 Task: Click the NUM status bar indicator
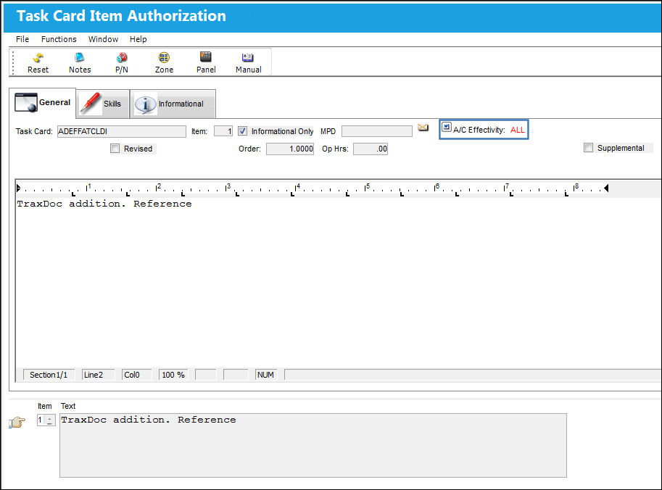pyautogui.click(x=265, y=375)
